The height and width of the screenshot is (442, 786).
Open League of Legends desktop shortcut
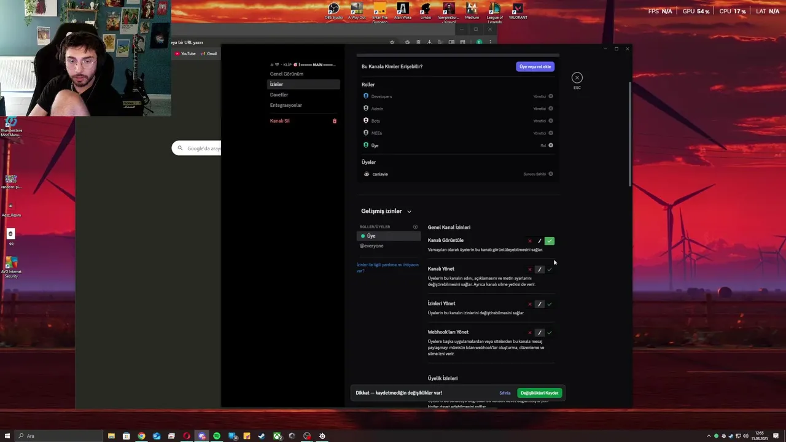coord(494,12)
